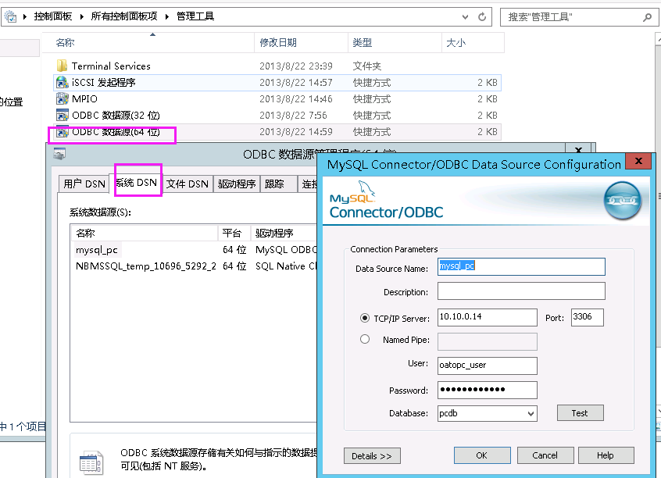The height and width of the screenshot is (478, 661).
Task: Click Cancel in MySQL Connector dialog
Action: [x=545, y=455]
